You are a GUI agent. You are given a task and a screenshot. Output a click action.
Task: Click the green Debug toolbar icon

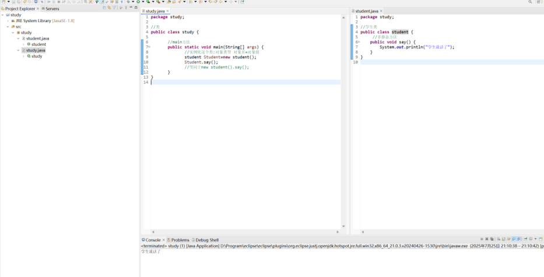[x=128, y=2]
